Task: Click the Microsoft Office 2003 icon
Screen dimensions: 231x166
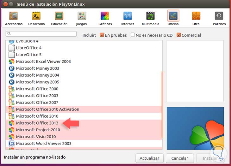Action: point(11,96)
